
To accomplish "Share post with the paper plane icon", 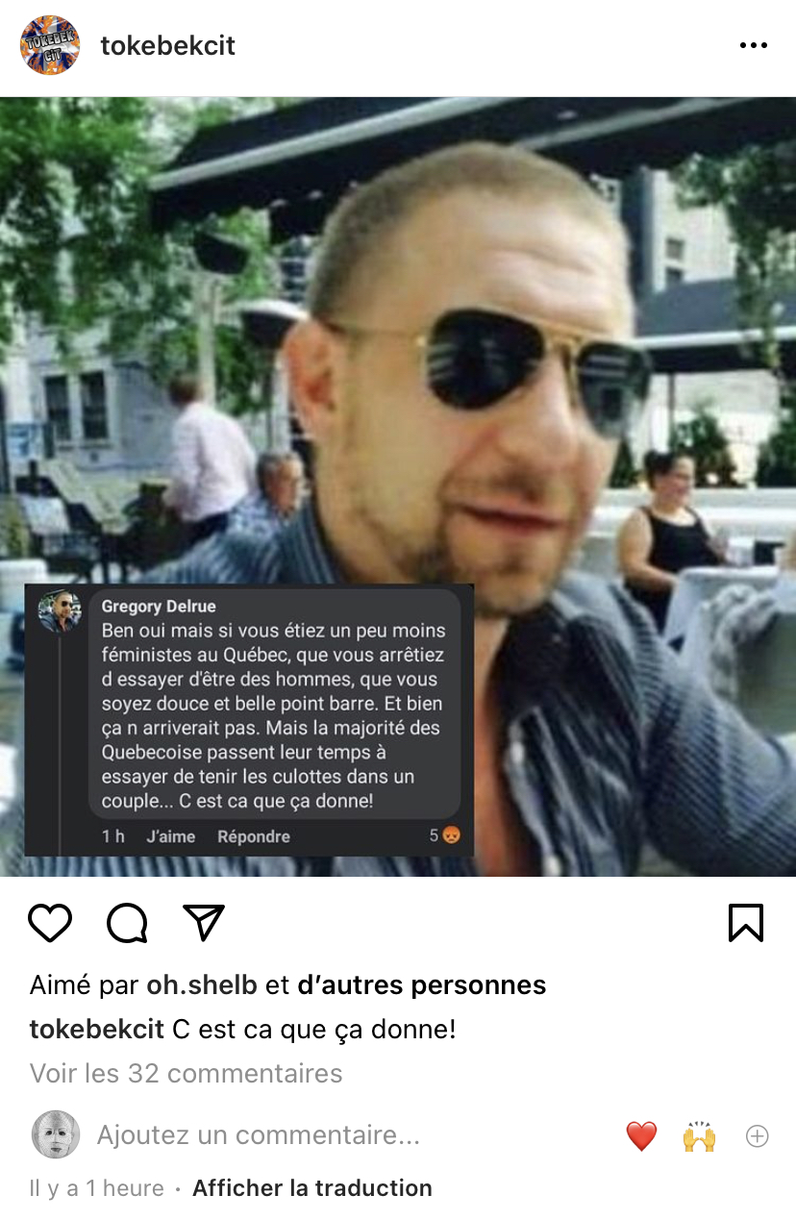I will (x=204, y=922).
